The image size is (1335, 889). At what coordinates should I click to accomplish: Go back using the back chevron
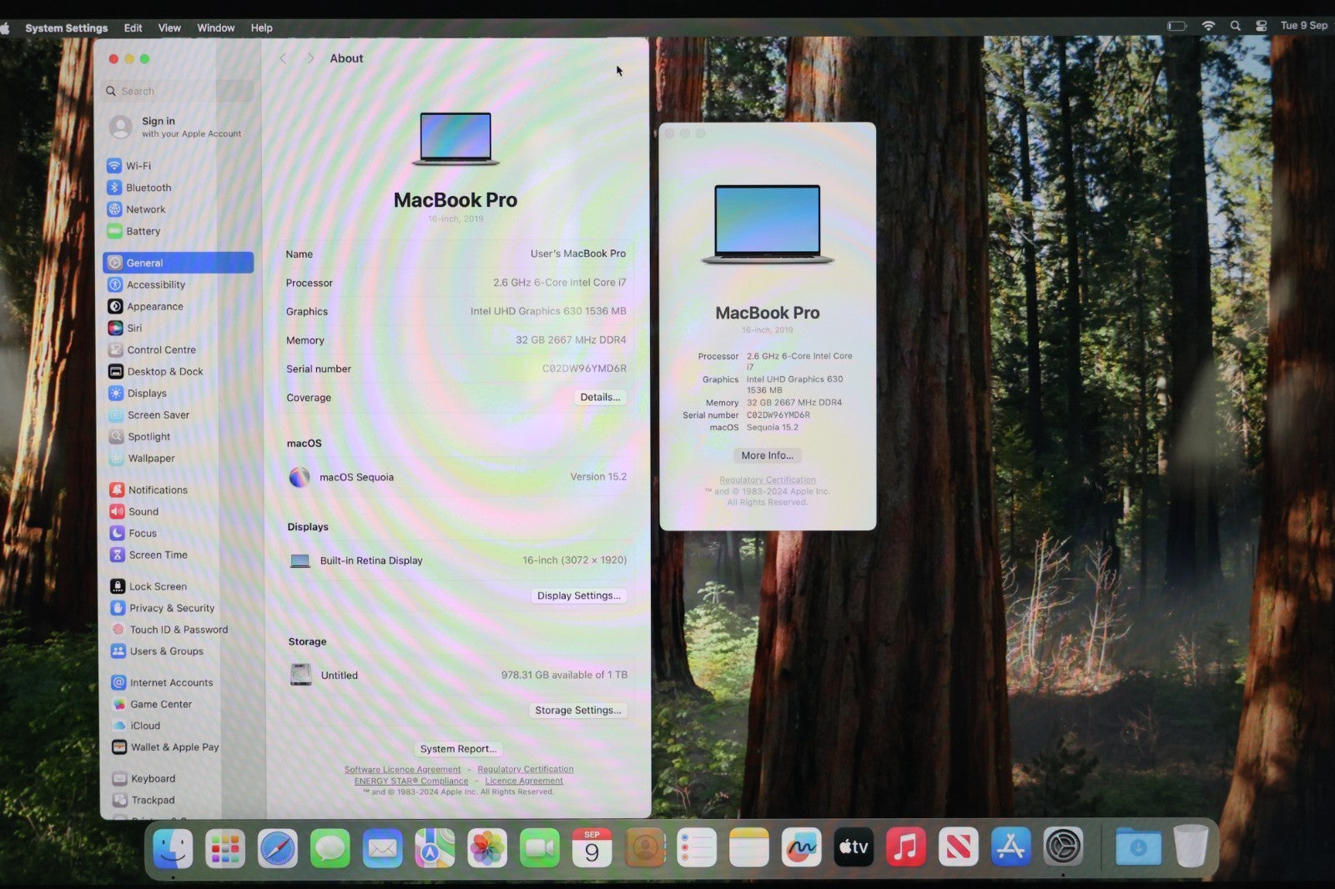pos(283,58)
